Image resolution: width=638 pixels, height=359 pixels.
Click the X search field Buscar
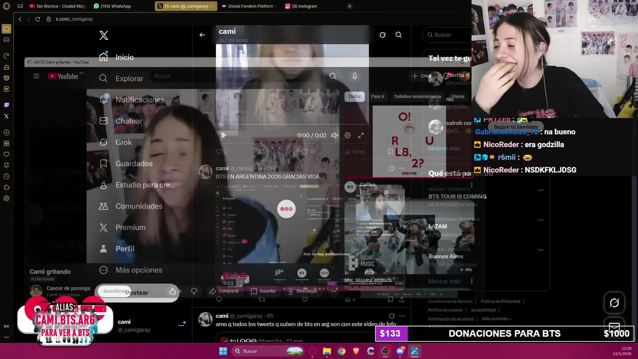point(447,35)
